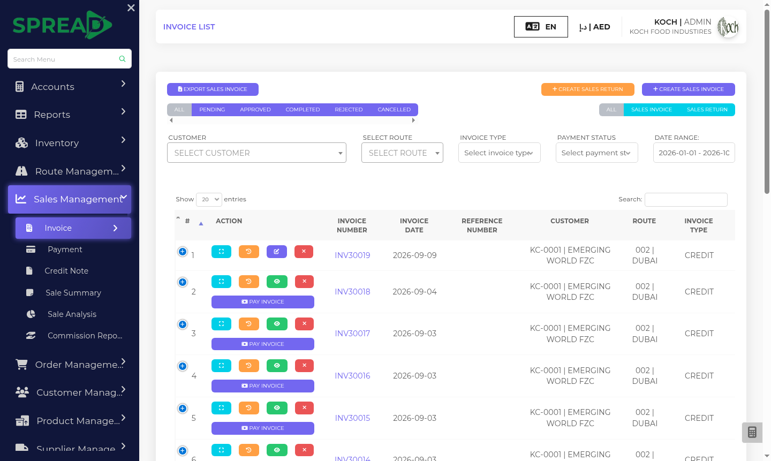
Task: Click the green view eye icon for INV30015
Action: click(x=277, y=408)
